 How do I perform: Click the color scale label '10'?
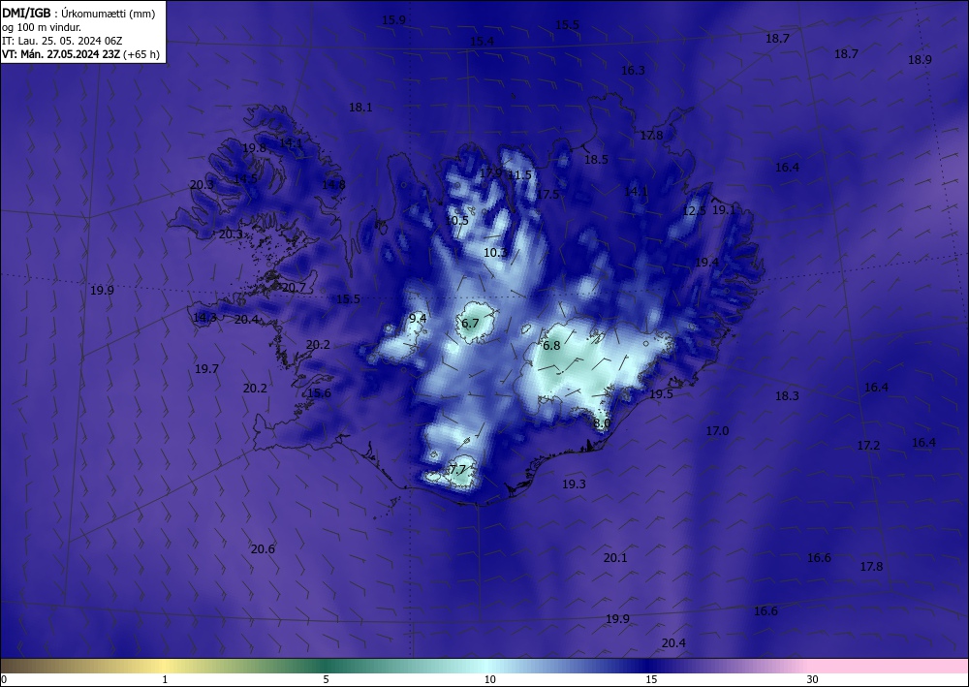point(489,679)
